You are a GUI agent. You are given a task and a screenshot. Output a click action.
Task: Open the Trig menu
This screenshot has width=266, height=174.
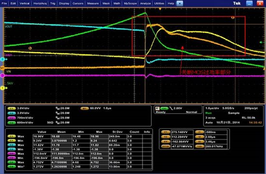pos(53,3)
